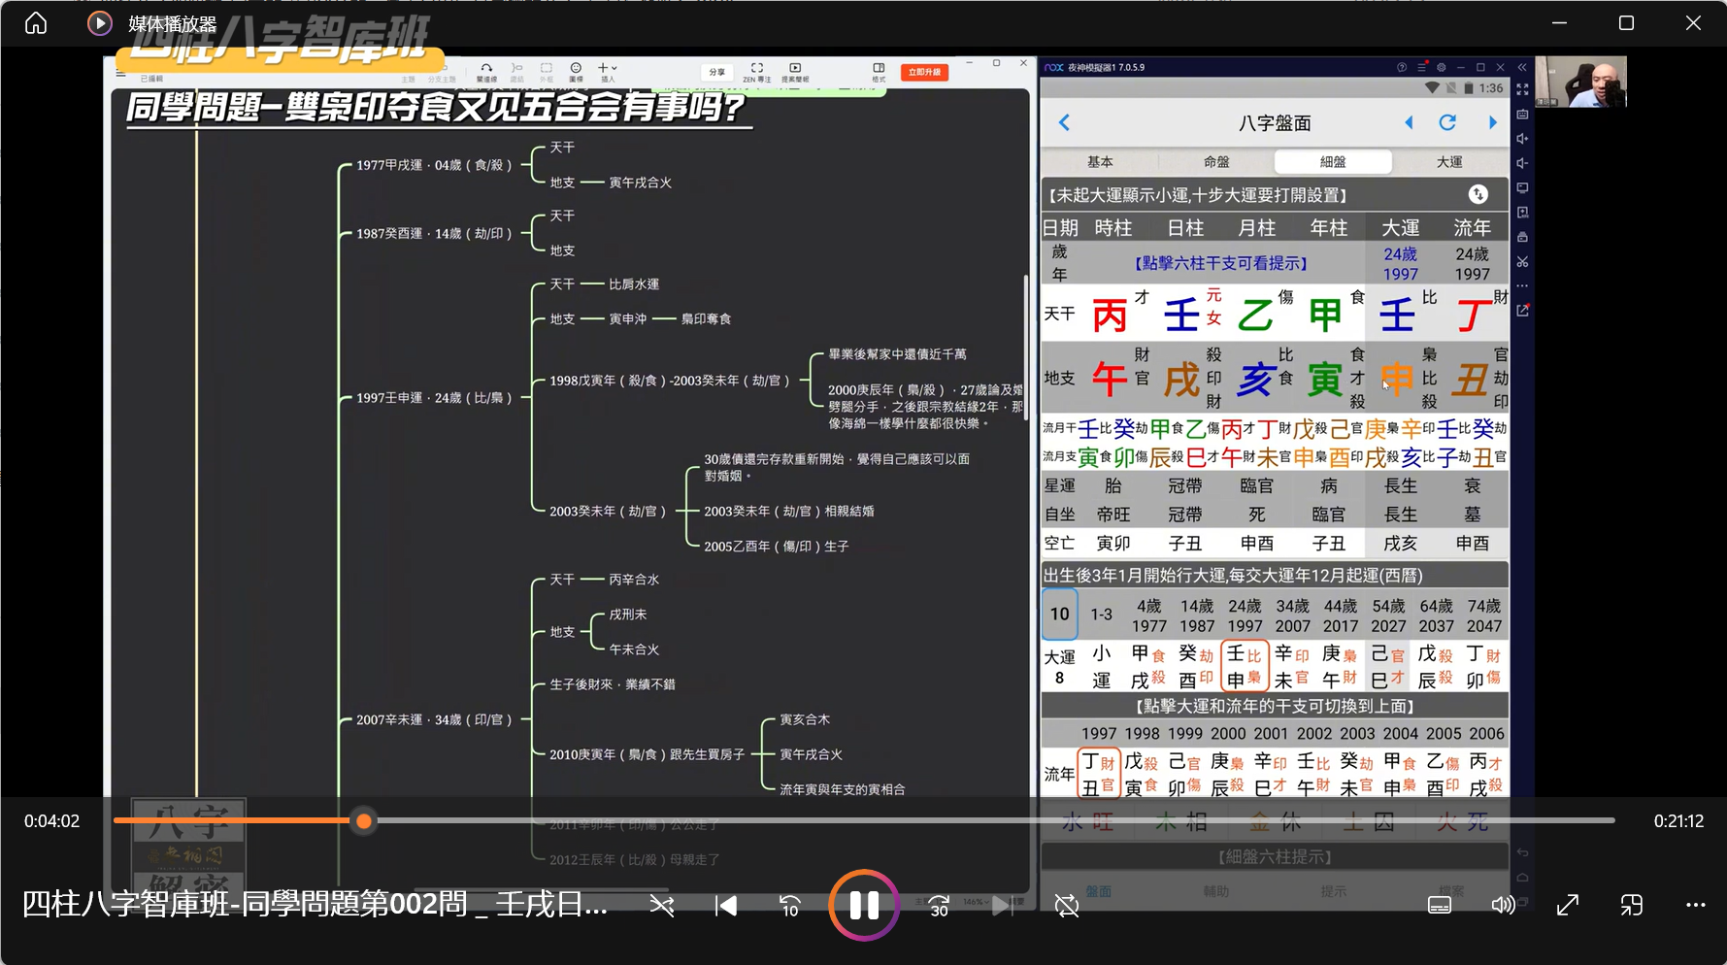Open the 插入 dropdown in toolbar
This screenshot has width=1727, height=965.
tap(608, 72)
